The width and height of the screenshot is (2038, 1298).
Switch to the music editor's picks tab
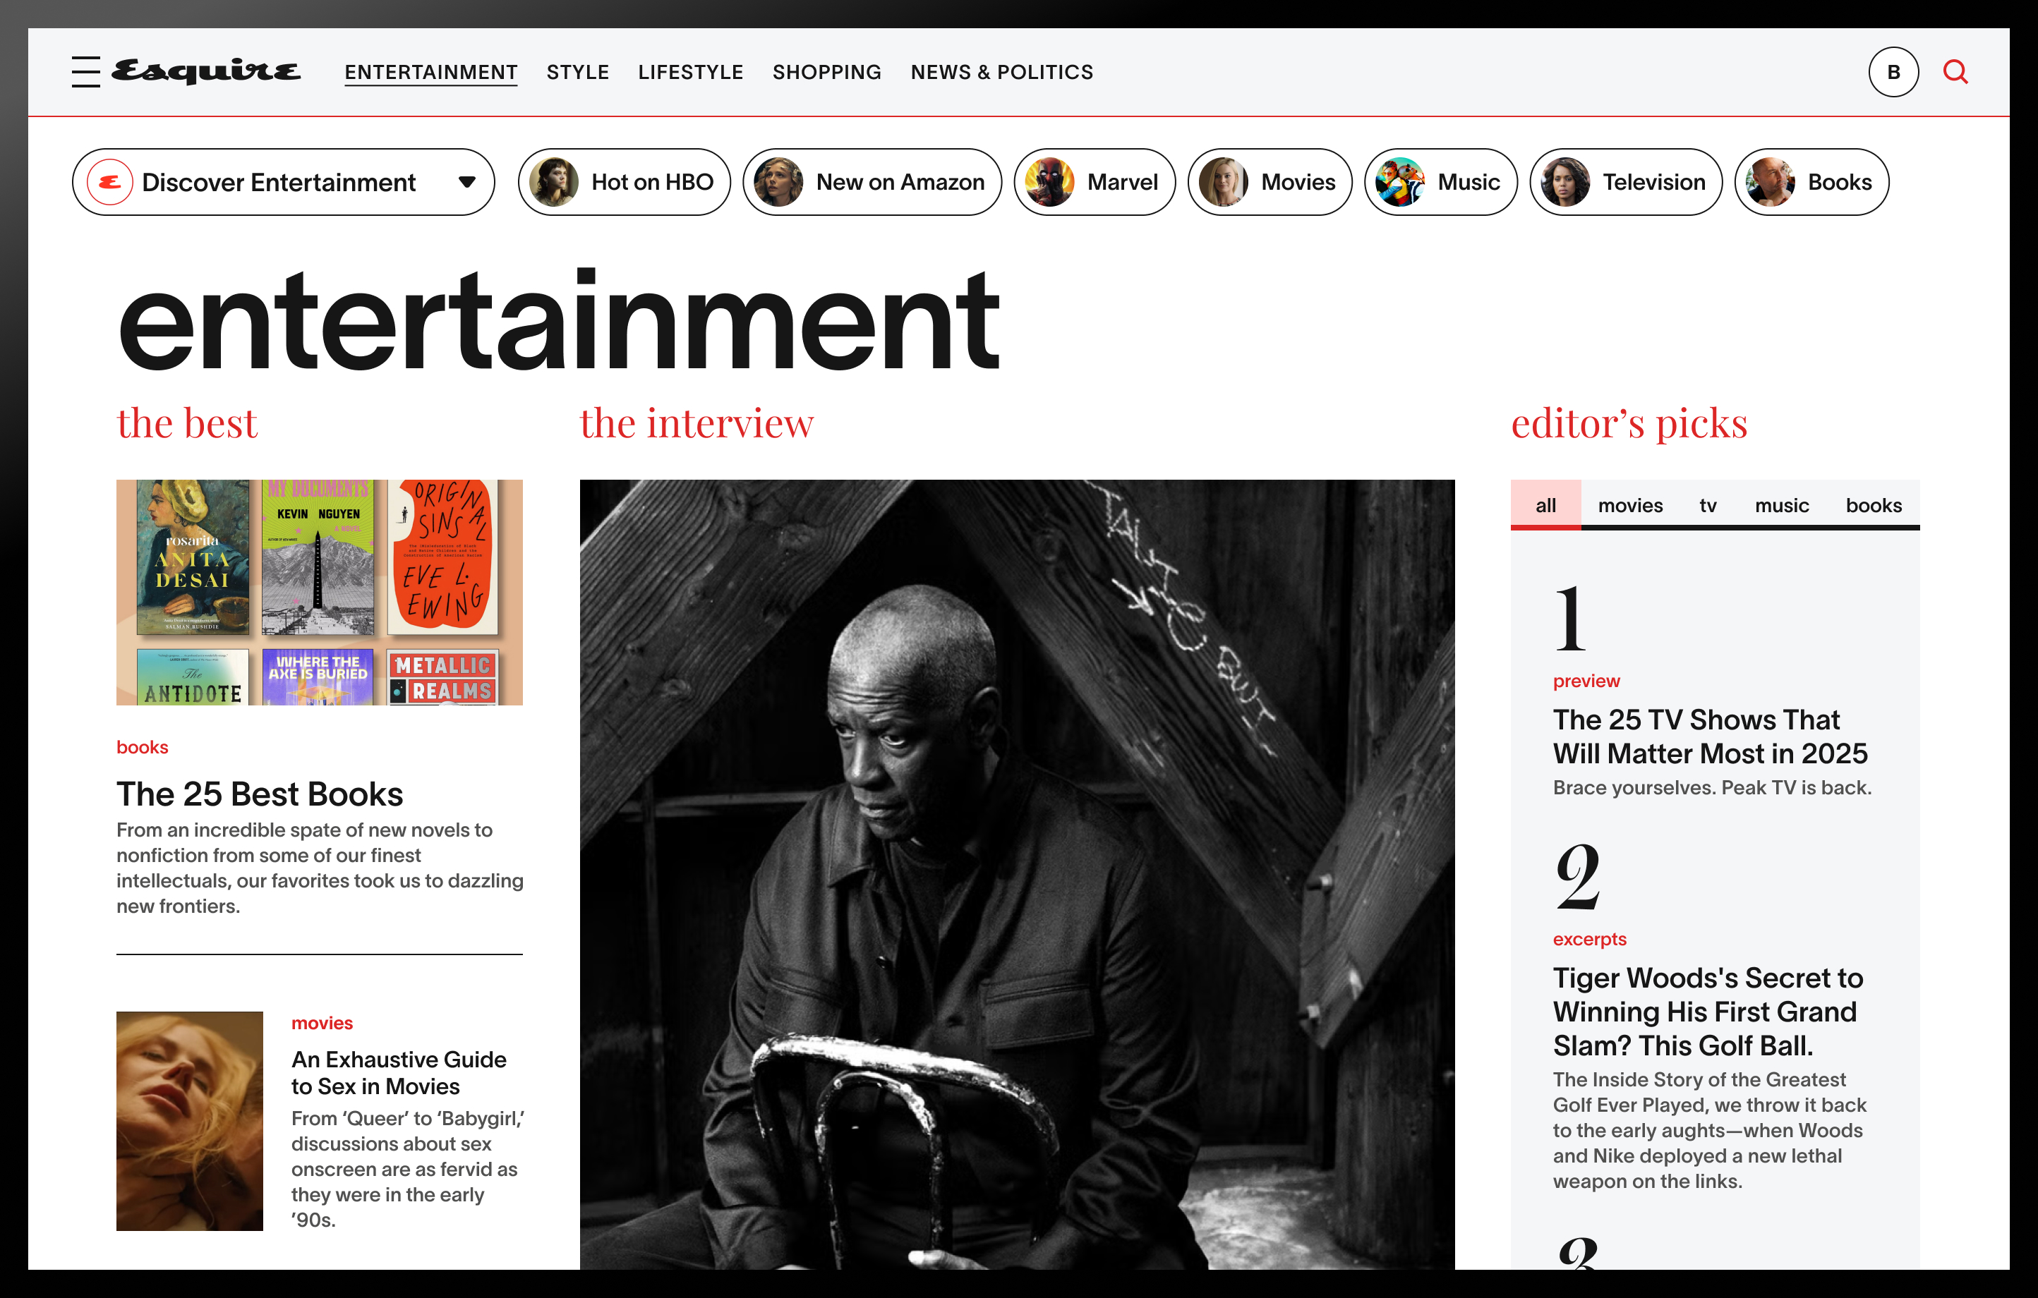point(1782,505)
